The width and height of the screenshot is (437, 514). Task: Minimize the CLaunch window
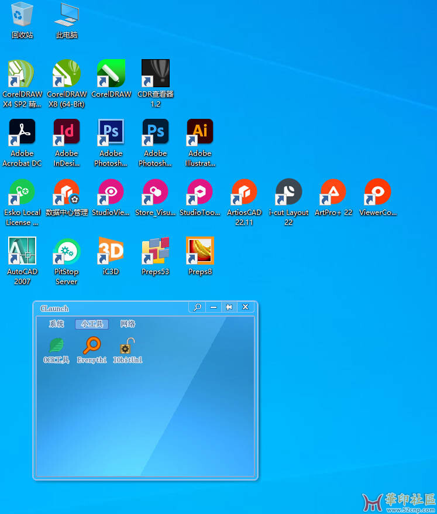[214, 307]
